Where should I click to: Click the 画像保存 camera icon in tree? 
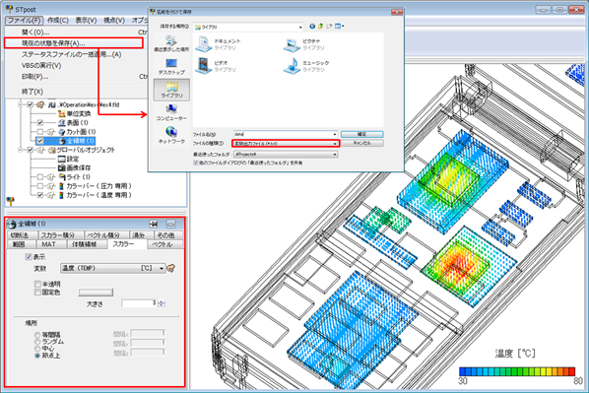[x=62, y=167]
